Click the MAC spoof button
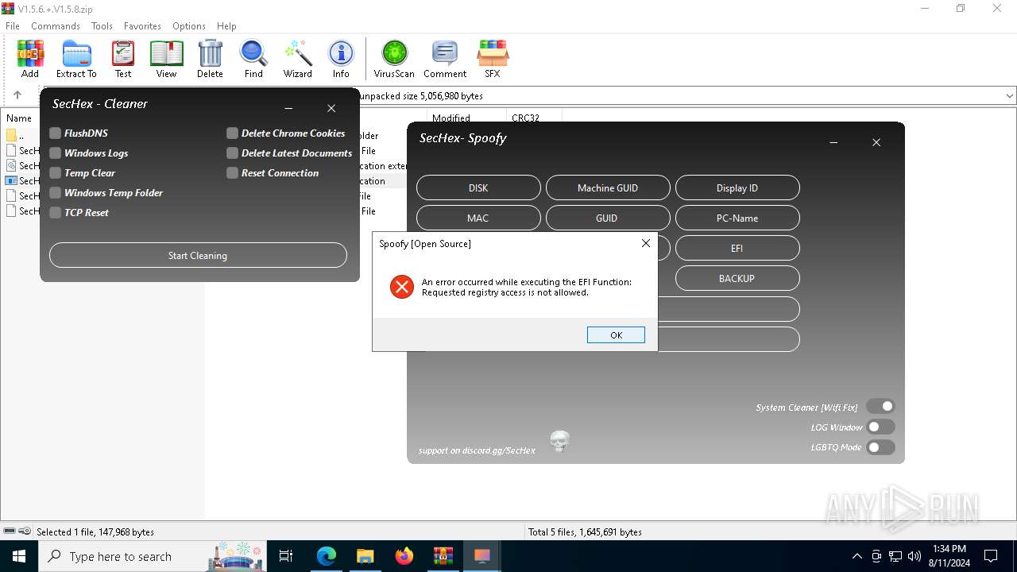Image resolution: width=1017 pixels, height=572 pixels. [478, 218]
